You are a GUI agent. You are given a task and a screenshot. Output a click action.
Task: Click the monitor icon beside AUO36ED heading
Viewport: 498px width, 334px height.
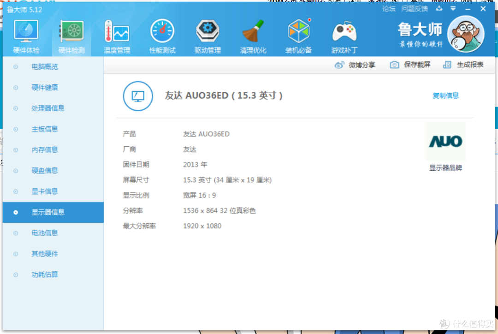point(138,96)
